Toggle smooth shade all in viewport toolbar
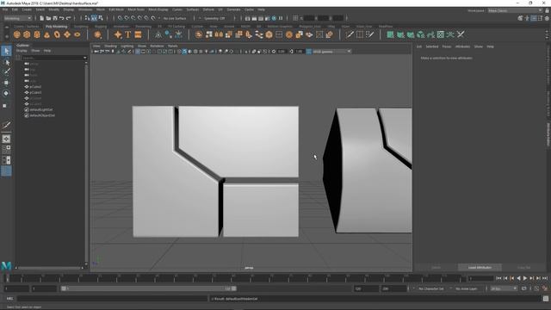Viewport: 551px width, 310px height. click(184, 52)
